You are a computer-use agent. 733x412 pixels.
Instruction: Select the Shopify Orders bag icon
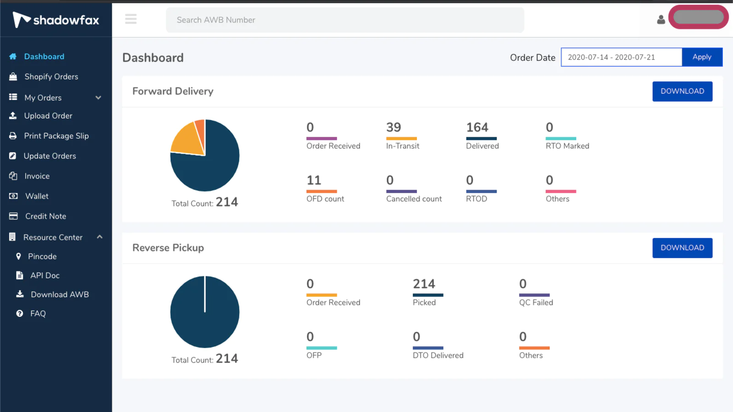point(12,76)
